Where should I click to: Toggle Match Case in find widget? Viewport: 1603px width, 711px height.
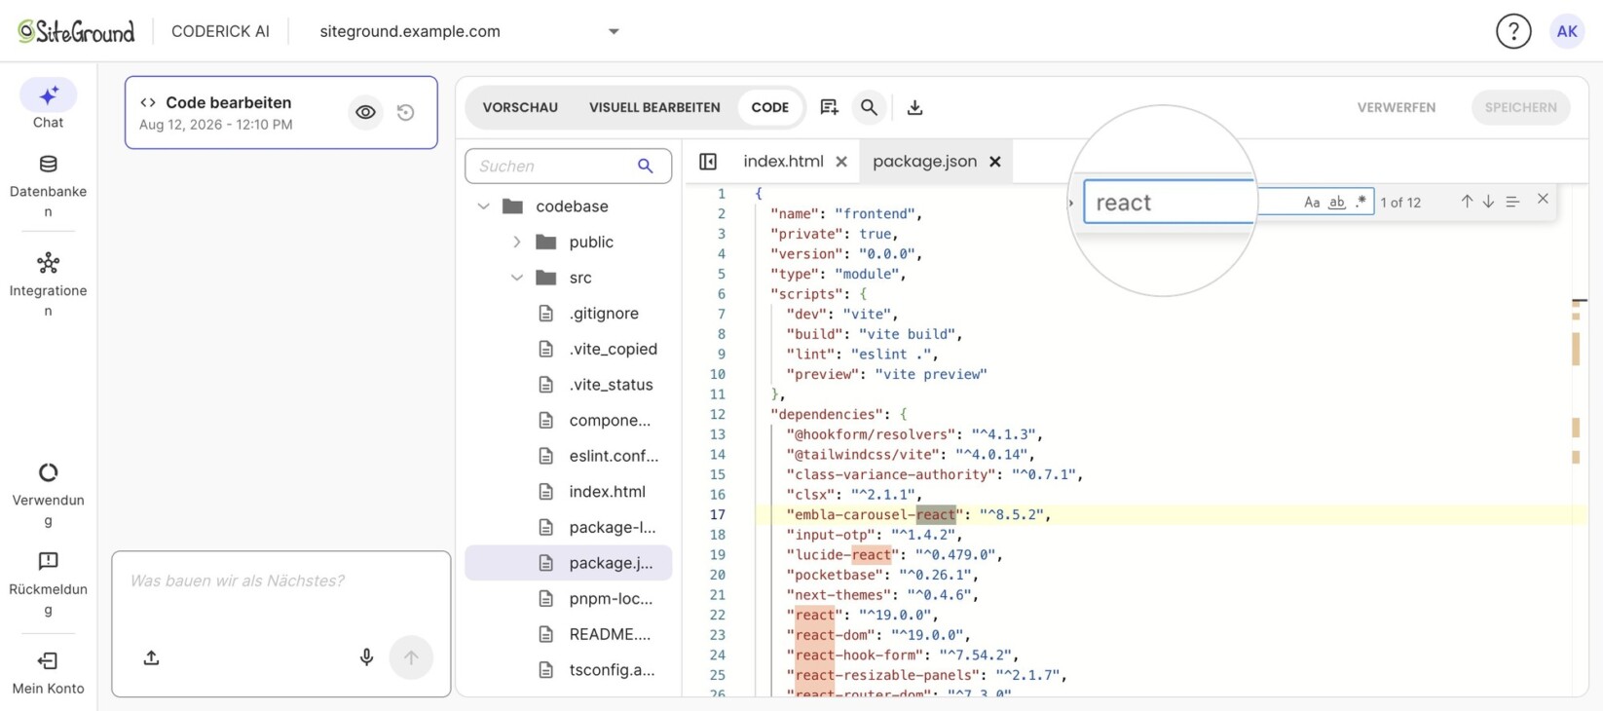tap(1312, 202)
